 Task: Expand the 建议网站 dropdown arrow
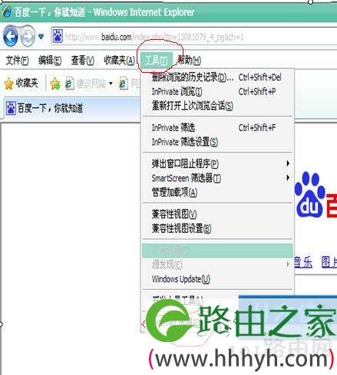111,84
